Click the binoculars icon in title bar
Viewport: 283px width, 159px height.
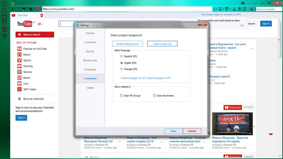(x=243, y=3)
